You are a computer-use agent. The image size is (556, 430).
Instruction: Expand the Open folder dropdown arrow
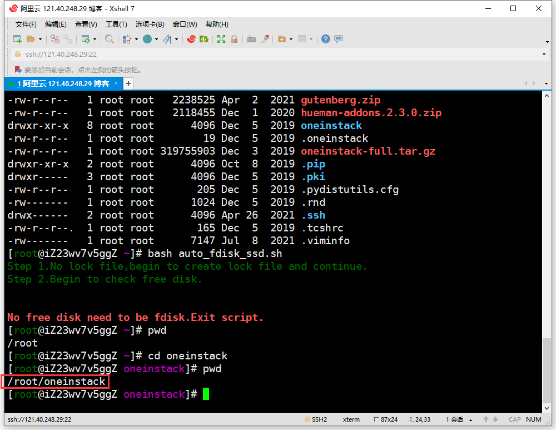coord(40,39)
